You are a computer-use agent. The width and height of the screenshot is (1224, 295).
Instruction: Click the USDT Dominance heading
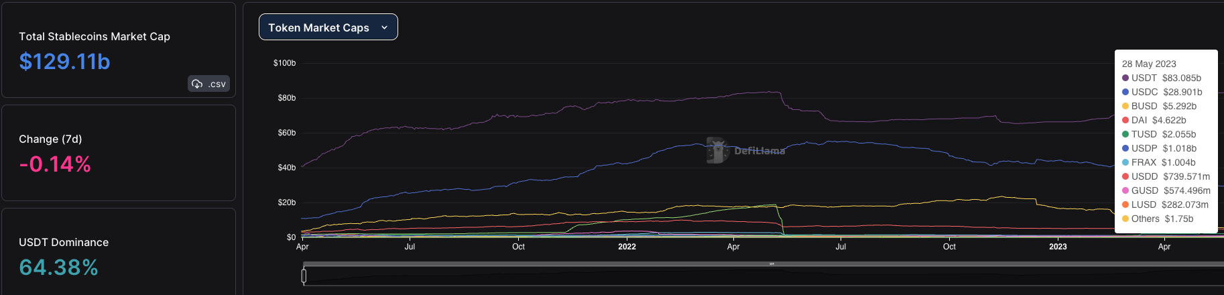(64, 242)
